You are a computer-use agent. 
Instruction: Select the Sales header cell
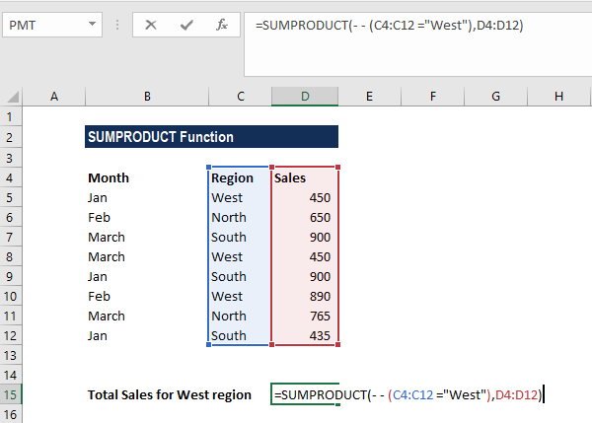tap(305, 177)
